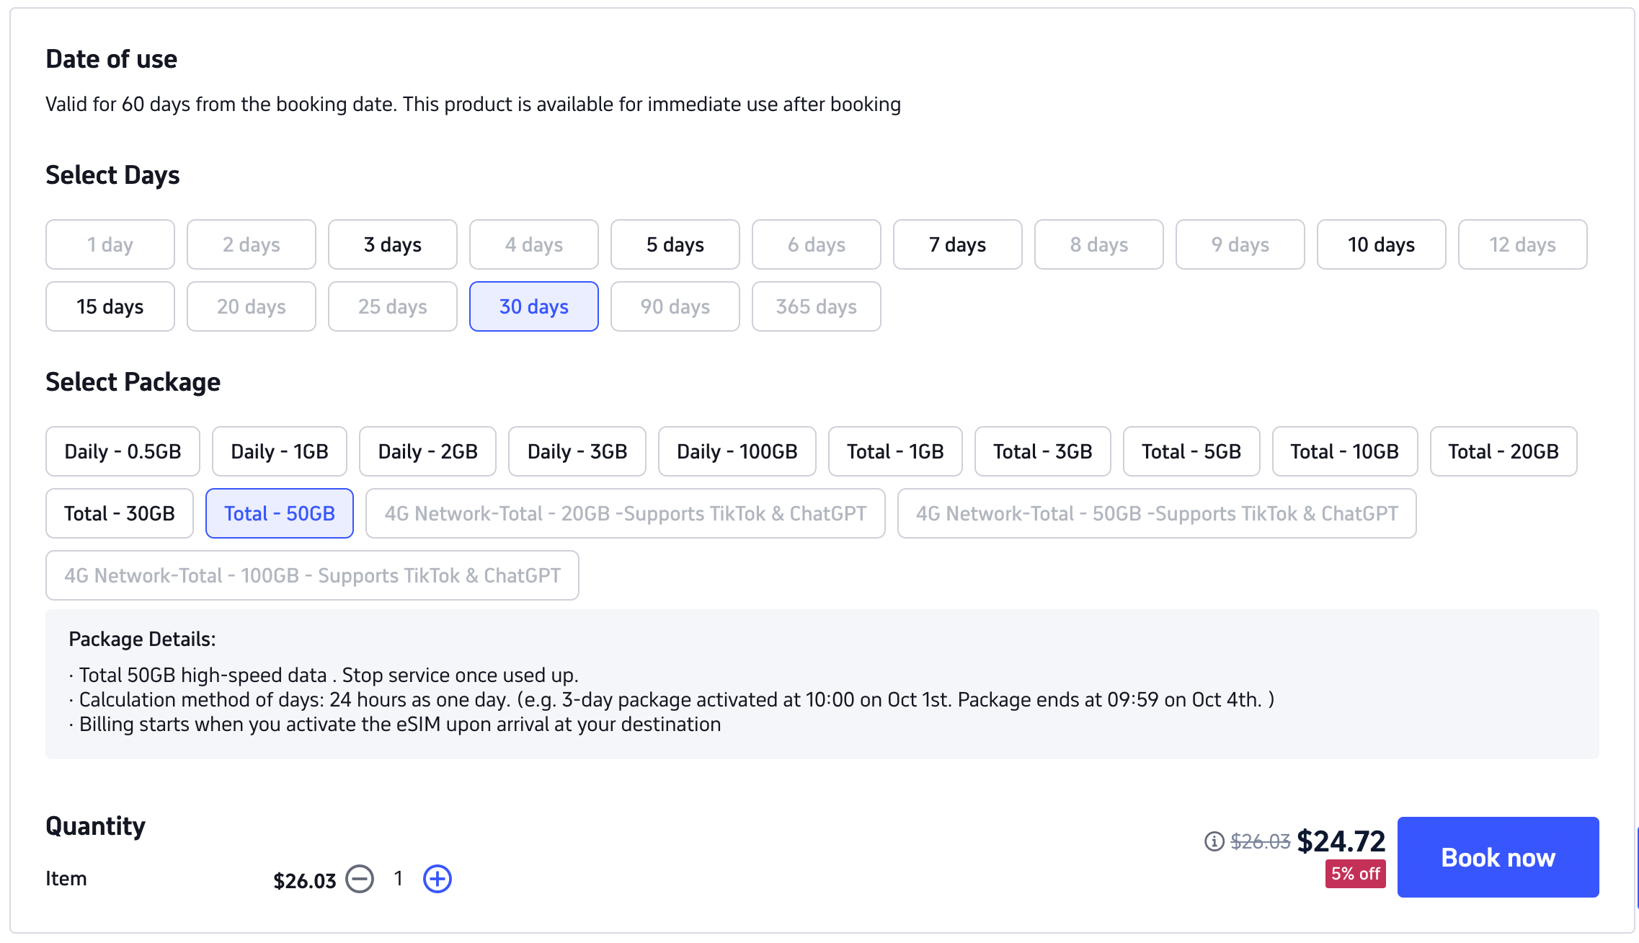Decrease item quantity with minus icon
The height and width of the screenshot is (943, 1639).
pos(360,879)
